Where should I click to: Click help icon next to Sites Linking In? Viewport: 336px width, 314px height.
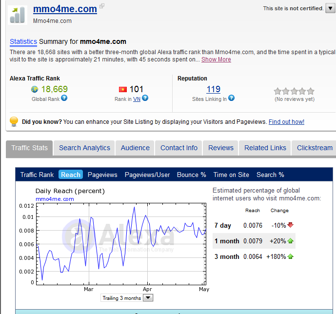click(x=231, y=98)
